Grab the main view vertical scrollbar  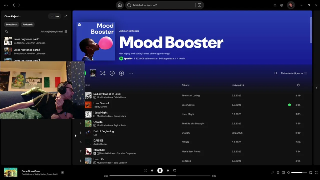(x=311, y=30)
